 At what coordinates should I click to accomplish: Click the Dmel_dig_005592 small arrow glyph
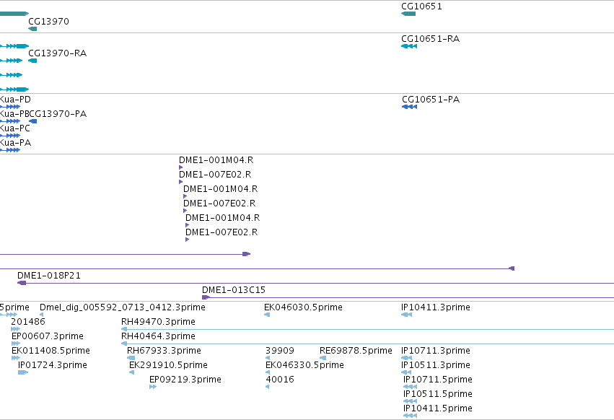click(x=42, y=315)
